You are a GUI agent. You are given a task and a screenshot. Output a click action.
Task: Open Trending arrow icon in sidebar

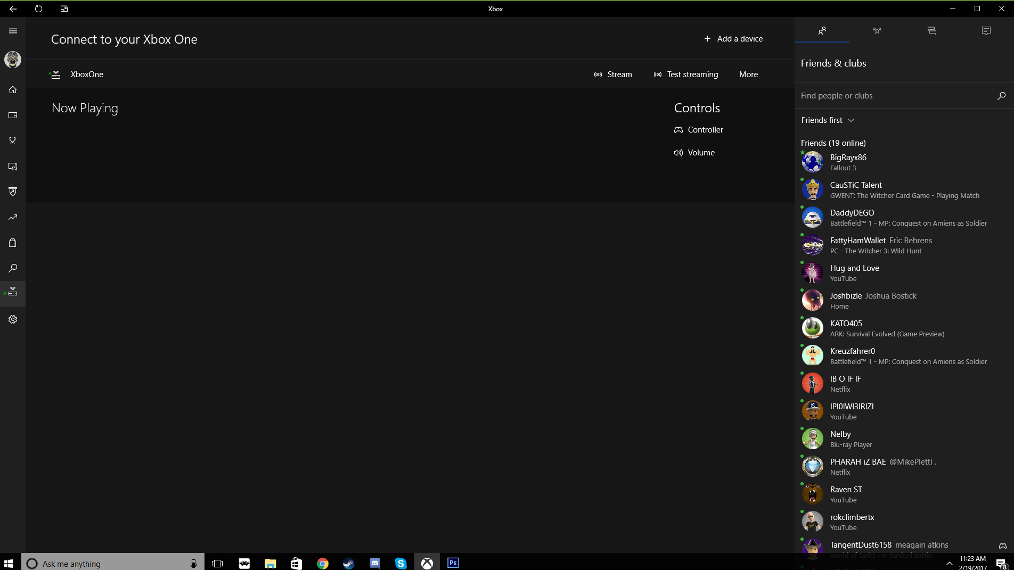coord(13,217)
